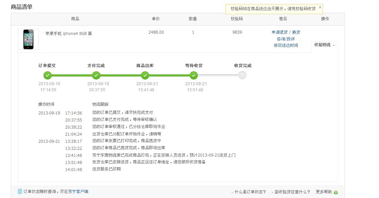Collapse the 收起物流 logistics panel
Image resolution: width=379 pixels, height=198 pixels.
click(322, 44)
